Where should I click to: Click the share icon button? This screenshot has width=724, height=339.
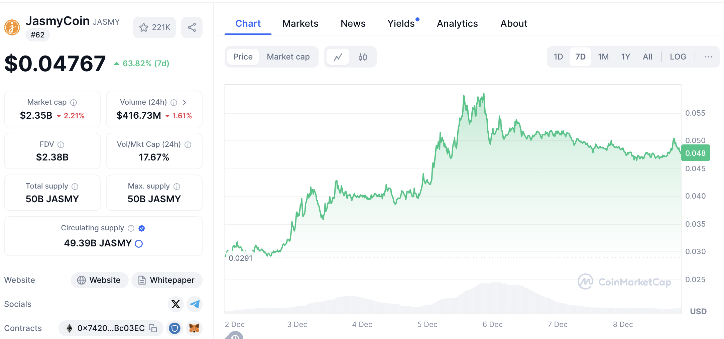pos(192,27)
